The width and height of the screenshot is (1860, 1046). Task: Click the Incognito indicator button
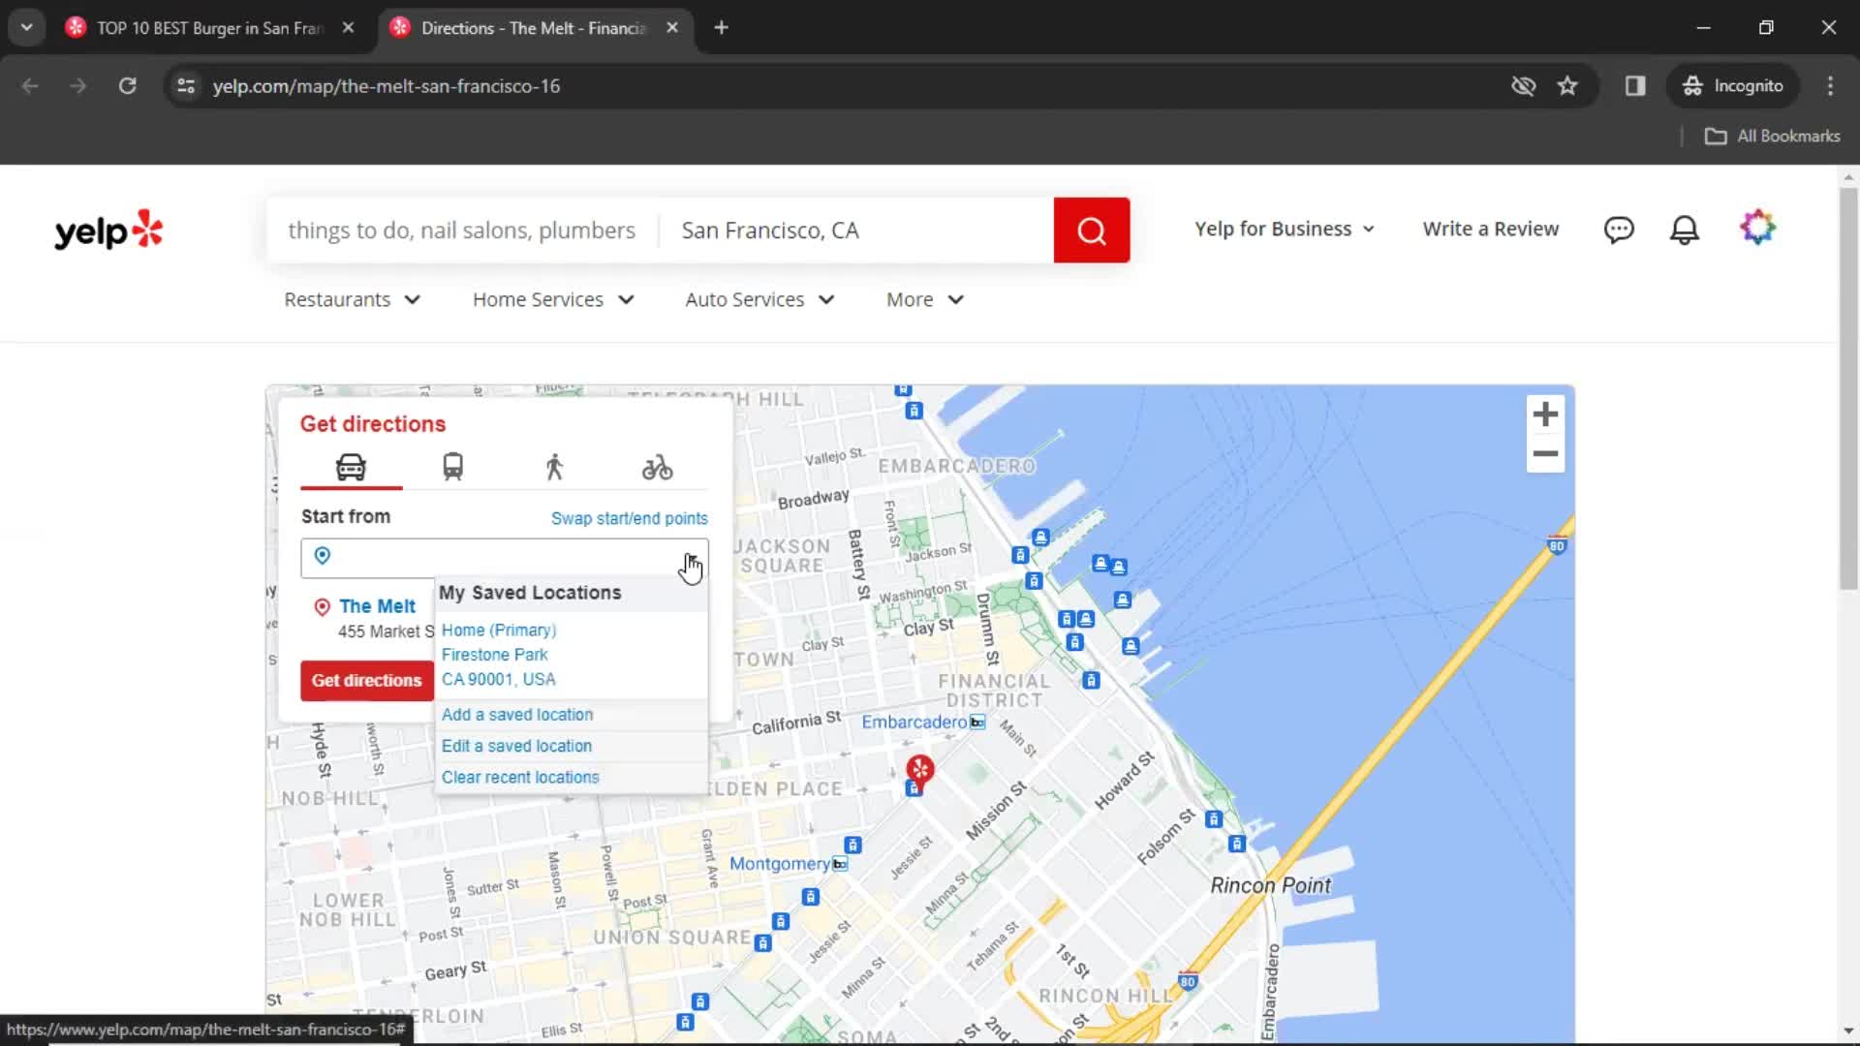[1733, 85]
